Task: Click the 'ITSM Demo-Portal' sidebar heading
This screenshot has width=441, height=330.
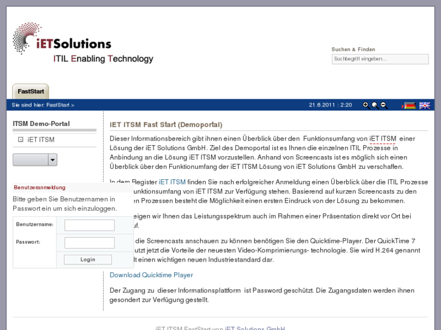Action: [41, 124]
